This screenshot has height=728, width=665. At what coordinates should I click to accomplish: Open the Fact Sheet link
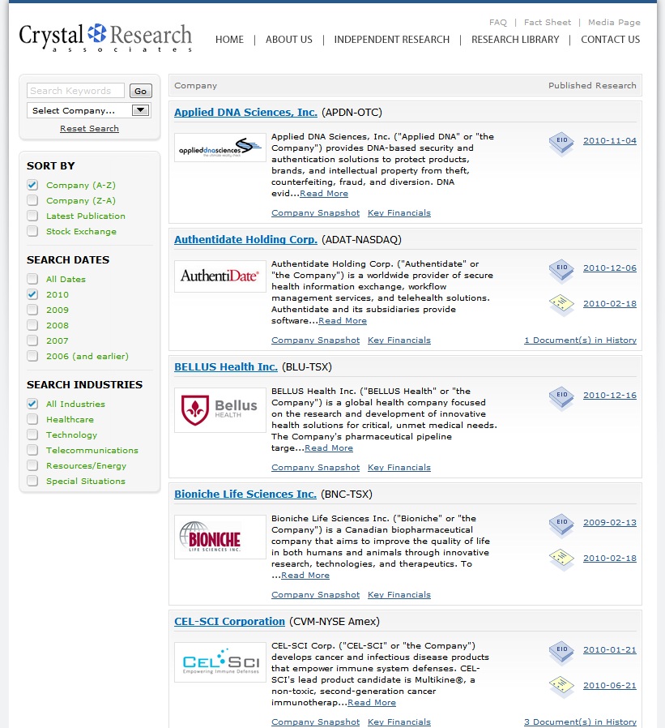(x=548, y=22)
